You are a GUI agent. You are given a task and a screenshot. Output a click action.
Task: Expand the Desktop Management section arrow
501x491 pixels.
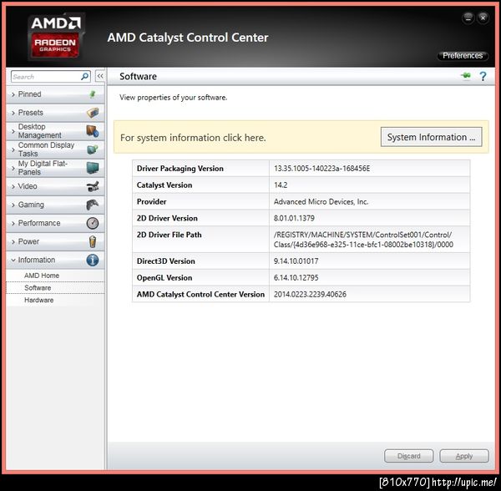click(x=13, y=131)
